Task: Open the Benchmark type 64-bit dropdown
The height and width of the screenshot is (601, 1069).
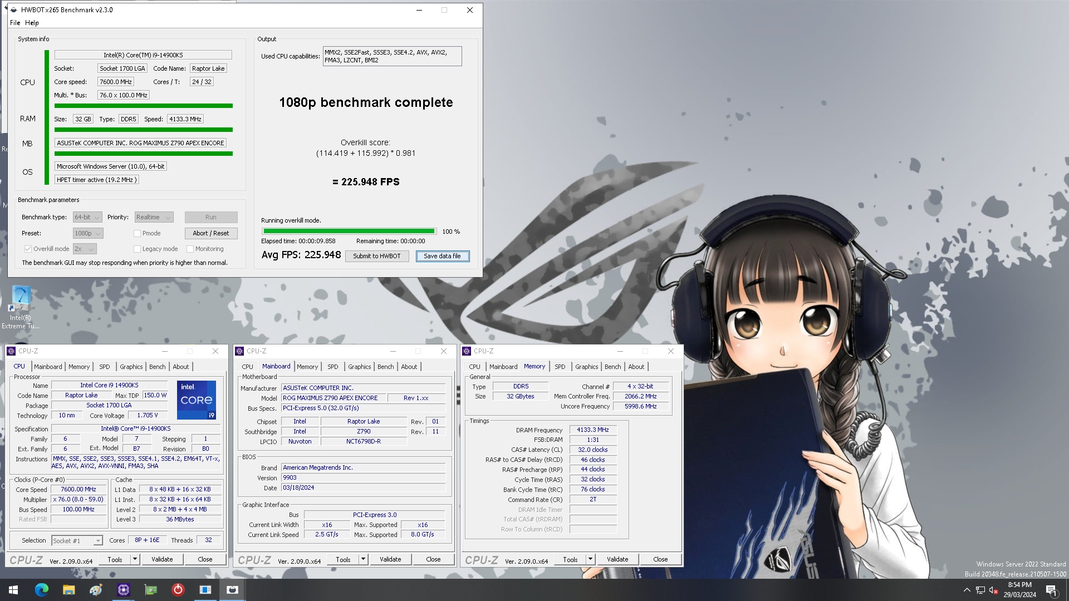Action: tap(87, 217)
